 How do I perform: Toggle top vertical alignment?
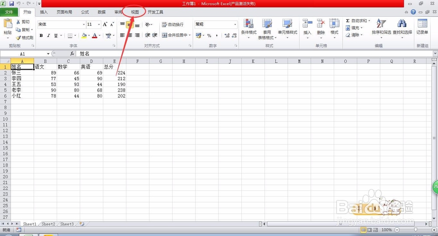coord(122,25)
